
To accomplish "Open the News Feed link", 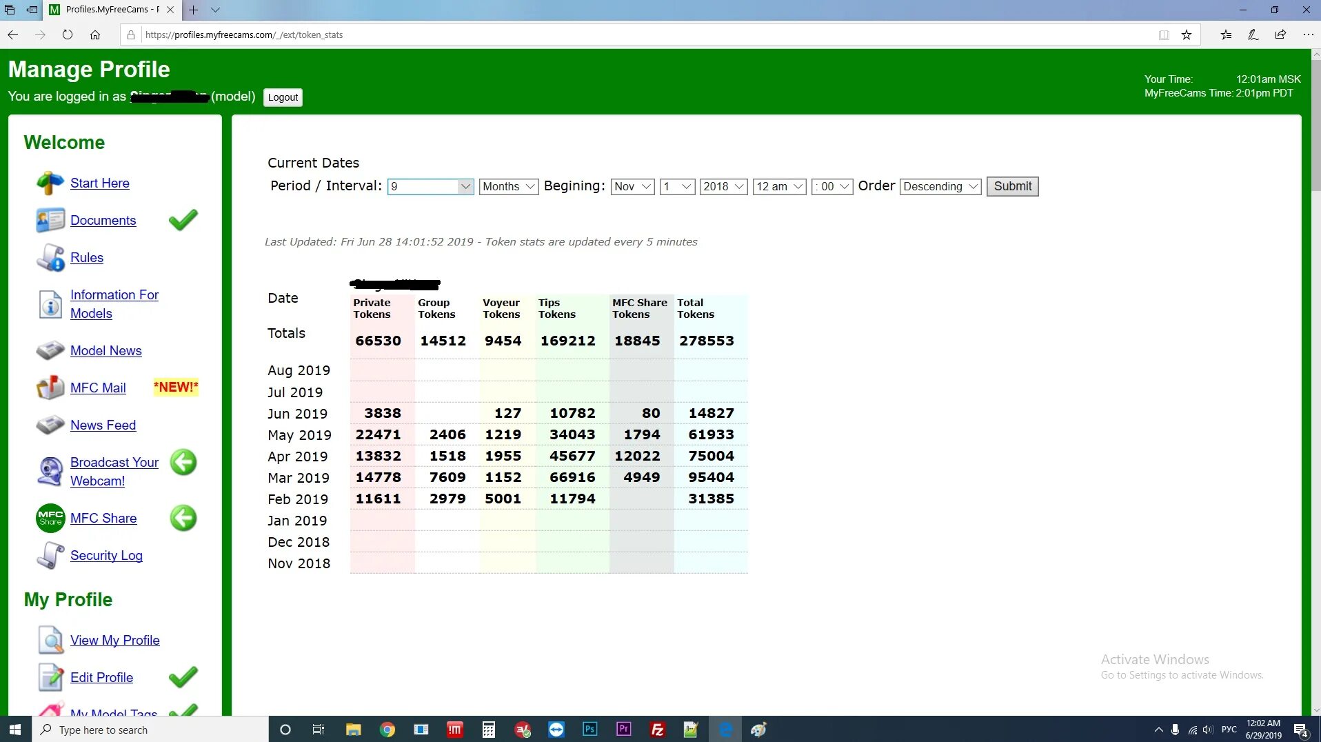I will (103, 425).
